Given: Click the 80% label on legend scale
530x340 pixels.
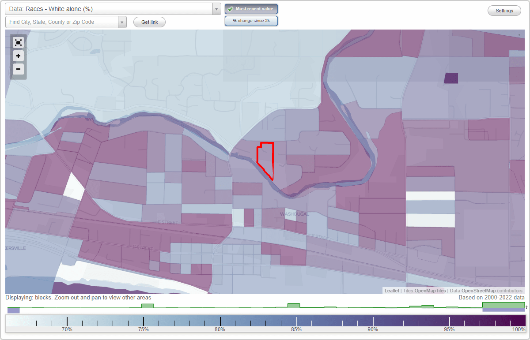Looking at the screenshot, I should point(220,329).
